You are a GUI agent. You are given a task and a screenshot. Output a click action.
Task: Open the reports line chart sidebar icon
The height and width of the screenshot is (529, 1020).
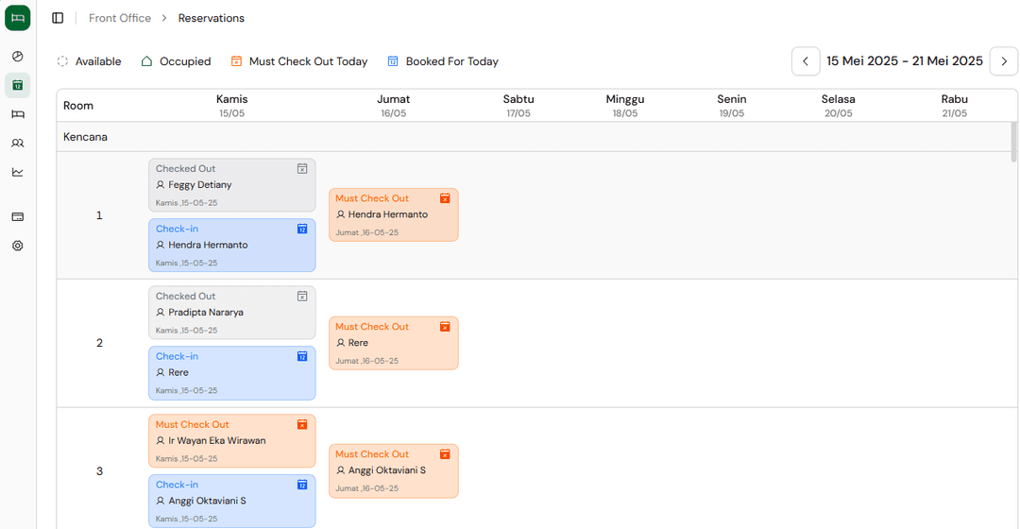click(x=18, y=173)
